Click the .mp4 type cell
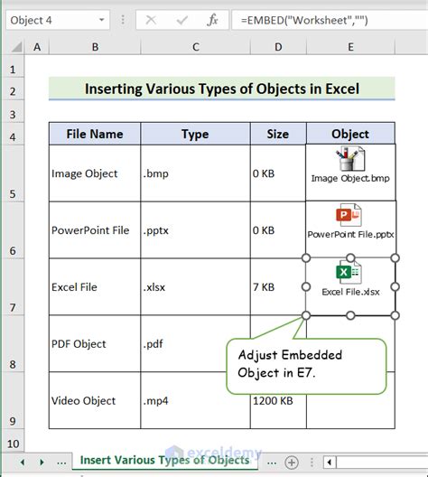 [195, 400]
